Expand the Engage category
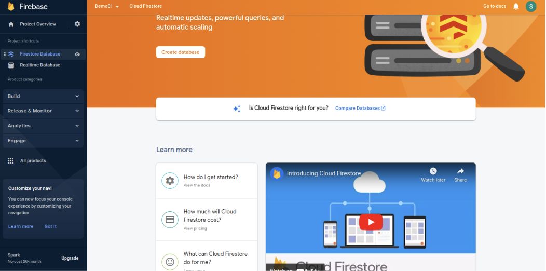 43,141
